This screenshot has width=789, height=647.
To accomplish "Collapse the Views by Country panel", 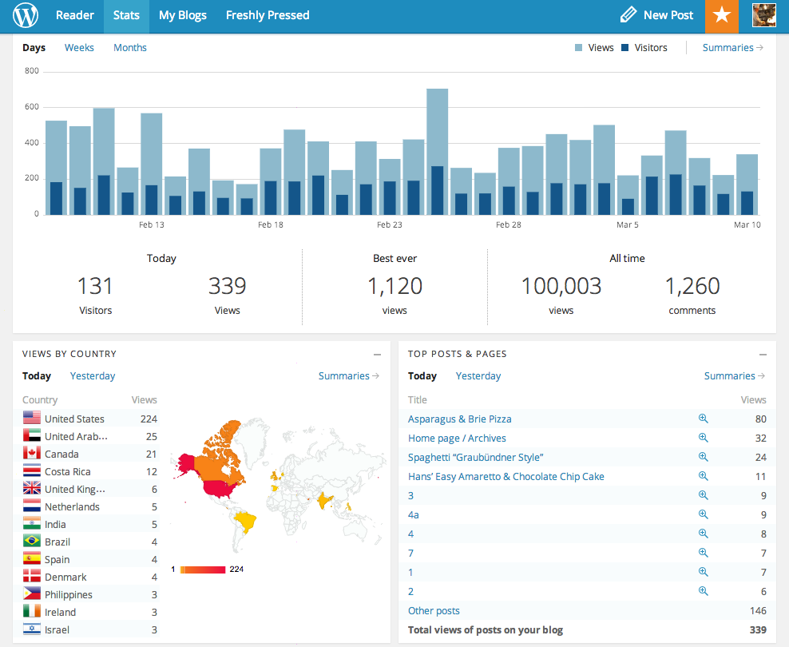I will click(377, 354).
